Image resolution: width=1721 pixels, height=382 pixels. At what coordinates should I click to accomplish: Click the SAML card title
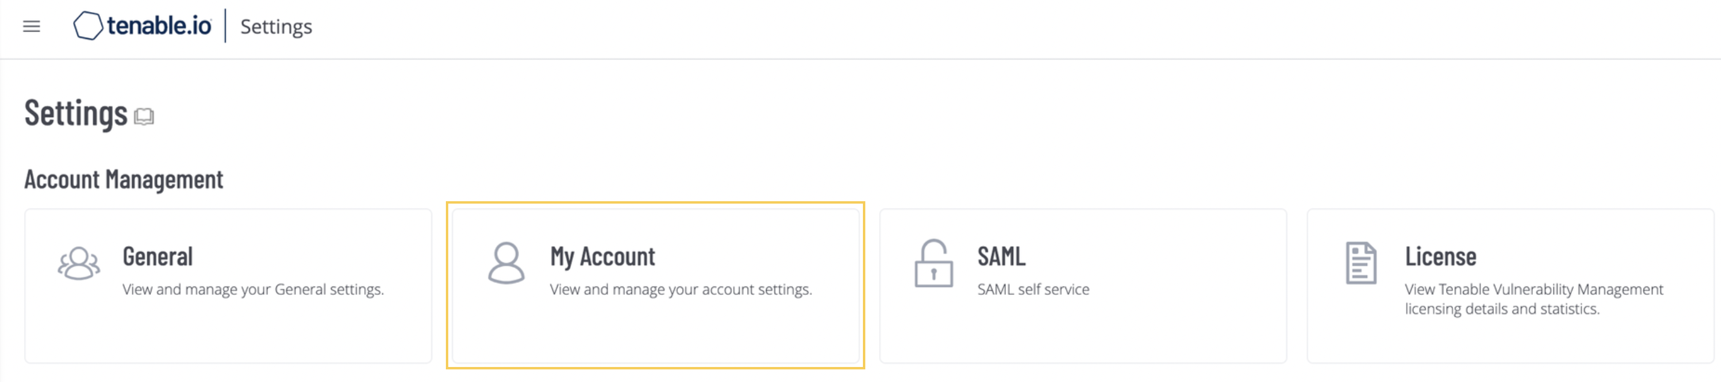pos(1002,256)
